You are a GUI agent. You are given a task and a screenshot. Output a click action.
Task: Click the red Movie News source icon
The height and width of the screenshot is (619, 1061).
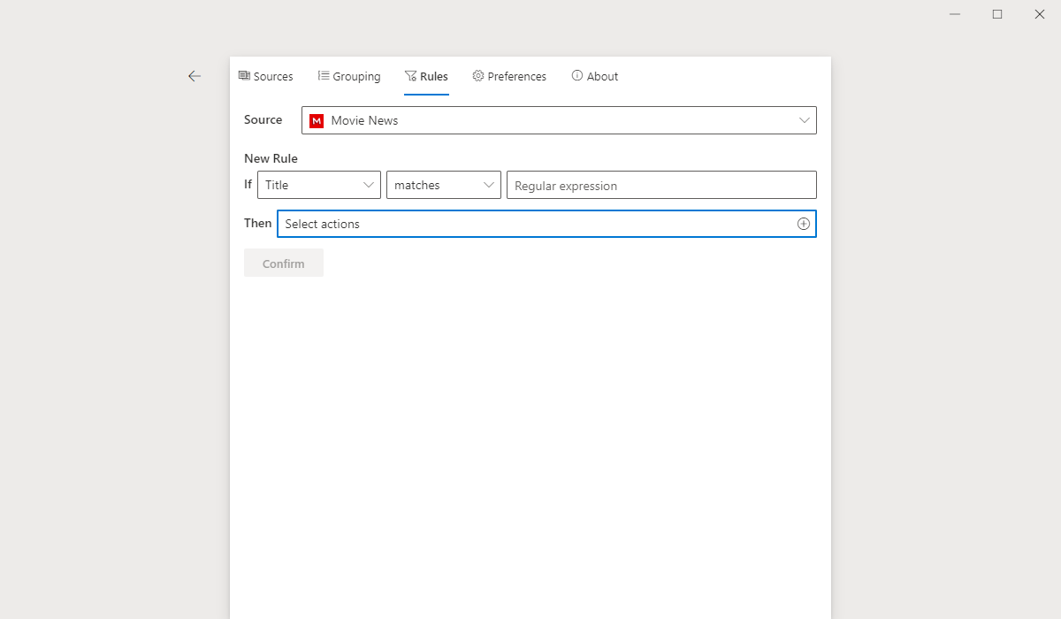pyautogui.click(x=317, y=121)
